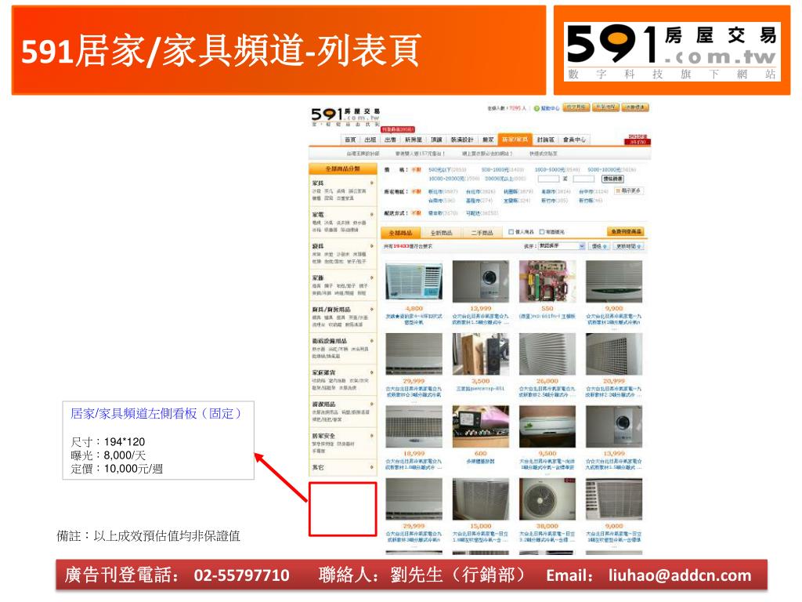Click the 02-55797710 phone number text
The image size is (802, 602).
pyautogui.click(x=241, y=575)
